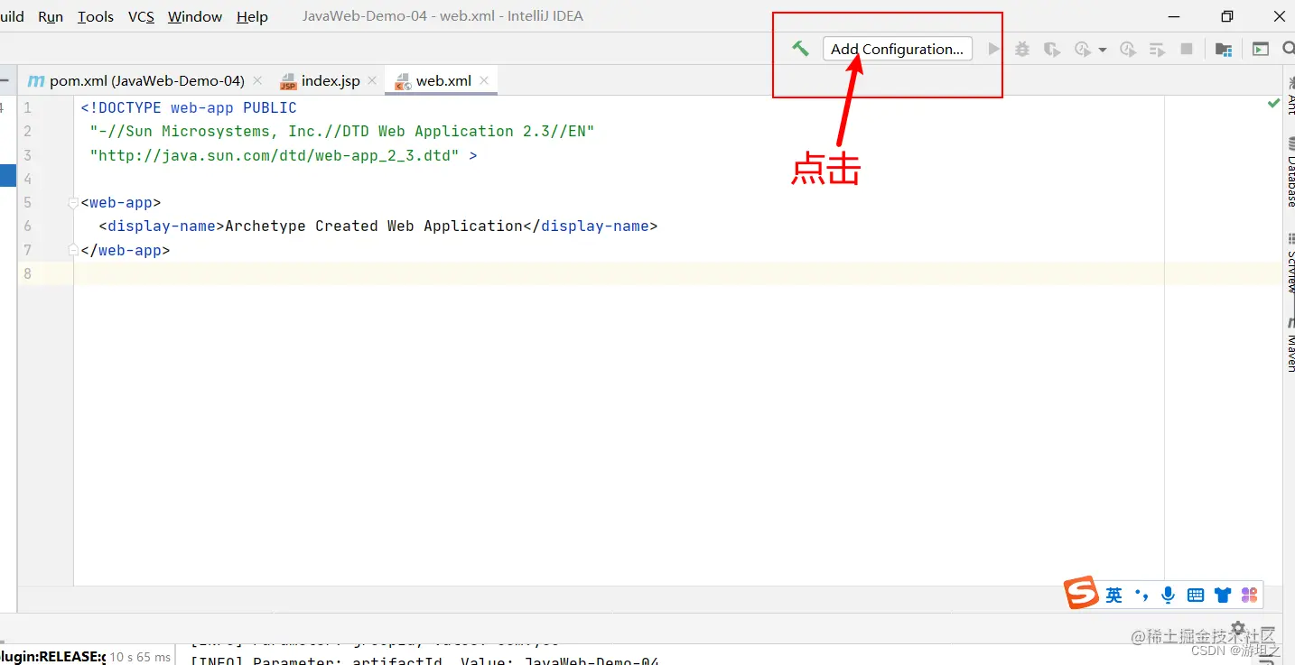Click the Run Anything window icon
The height and width of the screenshot is (665, 1295).
tap(1261, 50)
